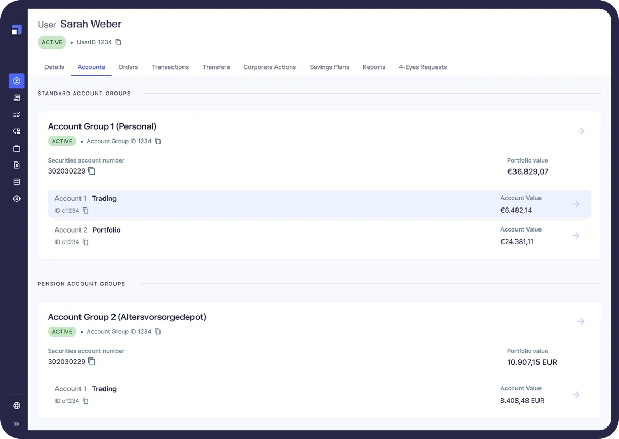Copy securities account number in Personal group
The width and height of the screenshot is (619, 439).
pyautogui.click(x=92, y=171)
